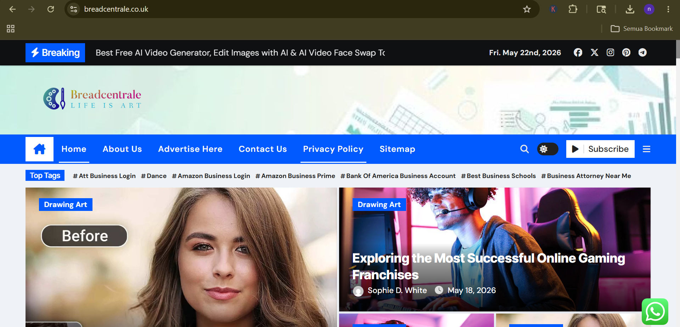Open browser downloads icon

pyautogui.click(x=630, y=9)
